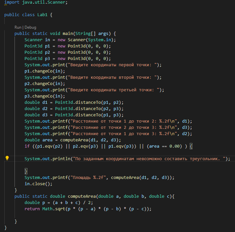Click the p1.changeCo(in) call
This screenshot has height=232, width=235.
[x=45, y=71]
